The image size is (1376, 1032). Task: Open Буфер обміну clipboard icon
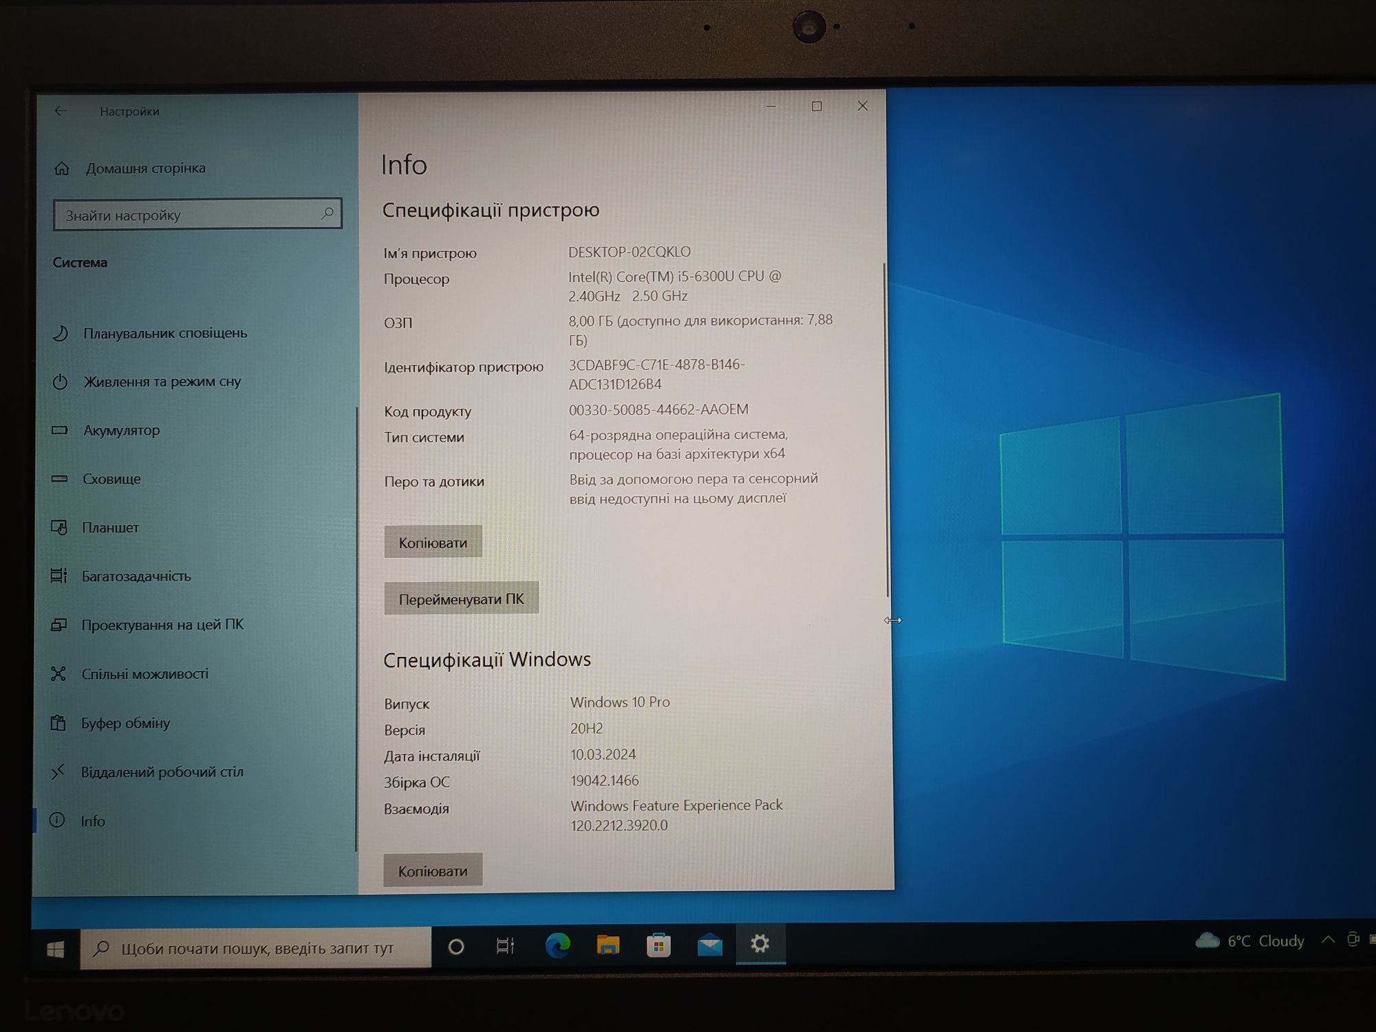pyautogui.click(x=58, y=722)
